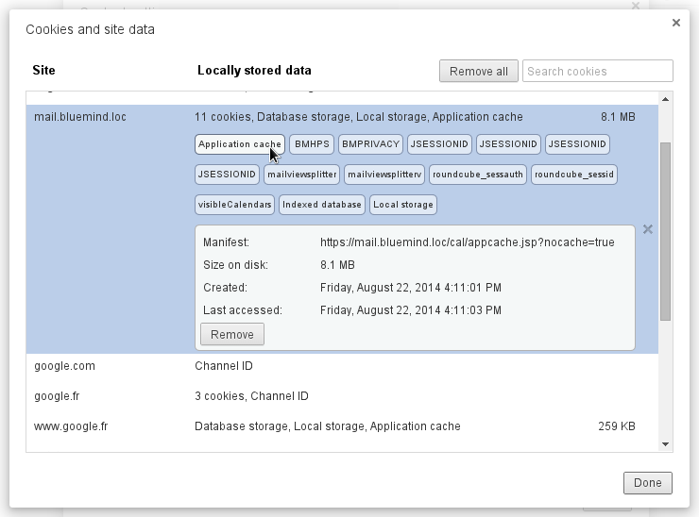The height and width of the screenshot is (517, 699).
Task: Select the BMHPS cookie chip
Action: (x=311, y=144)
